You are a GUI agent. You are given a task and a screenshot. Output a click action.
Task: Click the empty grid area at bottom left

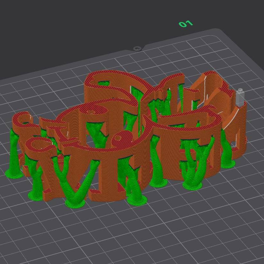pos(32,231)
